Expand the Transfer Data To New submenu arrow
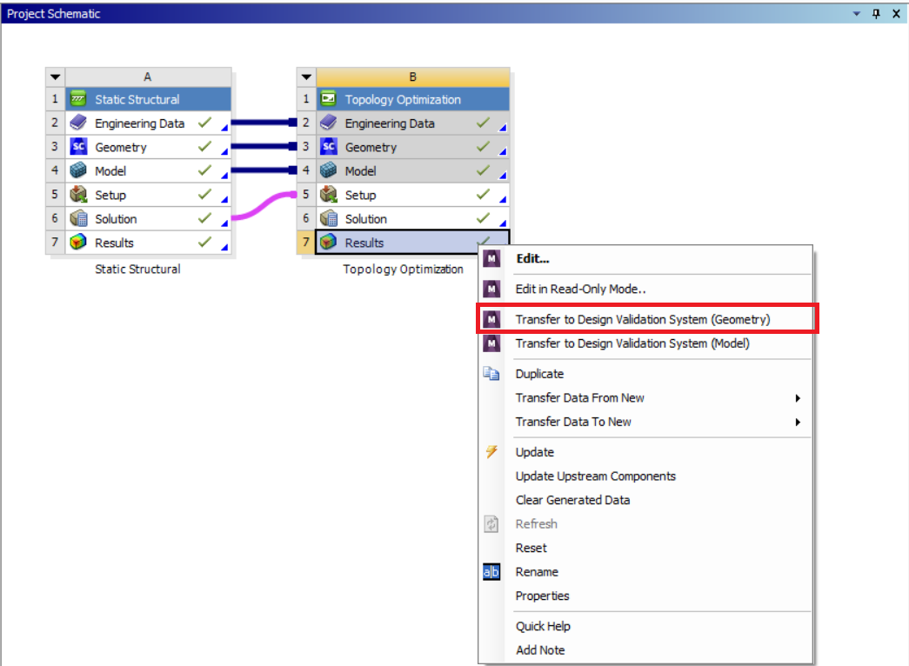The height and width of the screenshot is (666, 909). coord(799,422)
